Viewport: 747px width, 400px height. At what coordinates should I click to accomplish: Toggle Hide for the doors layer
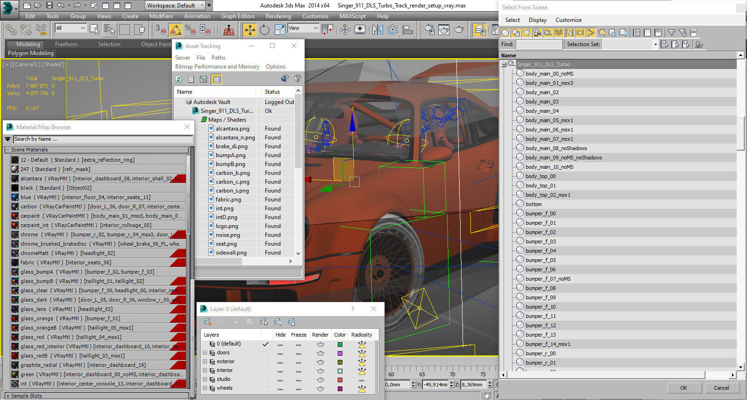click(280, 353)
